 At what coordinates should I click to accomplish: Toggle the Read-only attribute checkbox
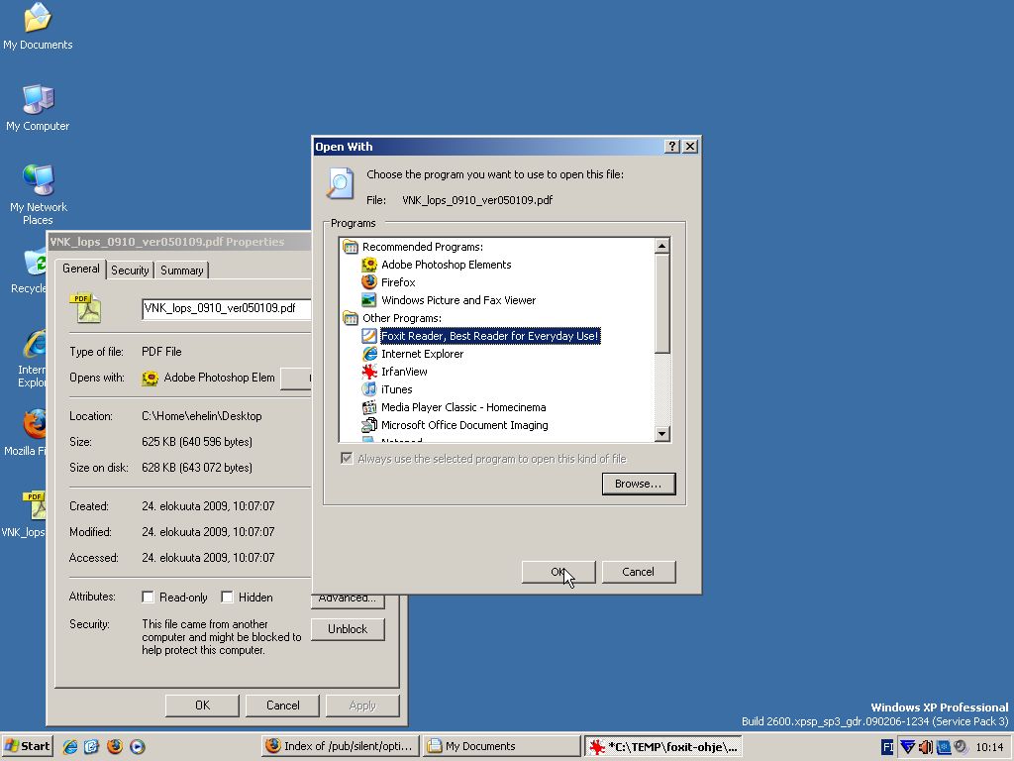pyautogui.click(x=149, y=597)
